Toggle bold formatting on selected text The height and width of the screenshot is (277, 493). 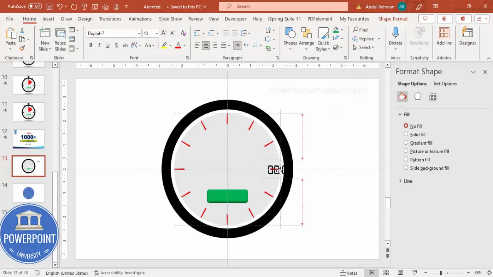pyautogui.click(x=91, y=45)
